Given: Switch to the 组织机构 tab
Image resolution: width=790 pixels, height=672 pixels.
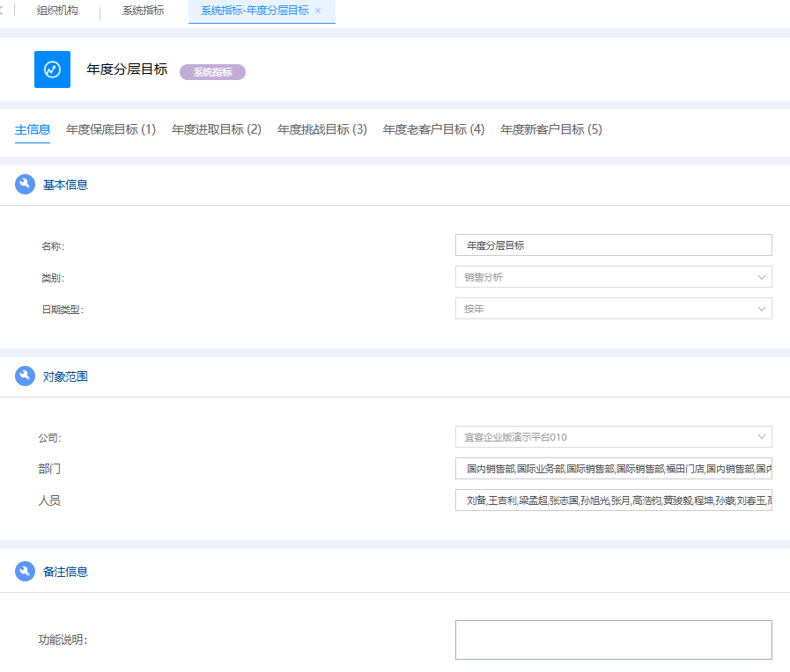Looking at the screenshot, I should [57, 11].
